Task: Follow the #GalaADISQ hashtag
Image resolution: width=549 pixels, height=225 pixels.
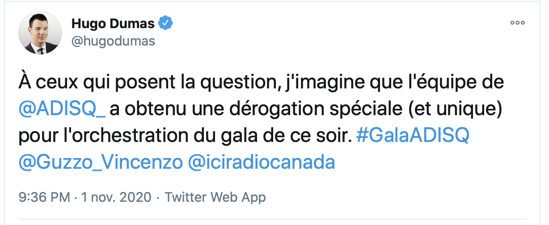Action: click(x=412, y=136)
